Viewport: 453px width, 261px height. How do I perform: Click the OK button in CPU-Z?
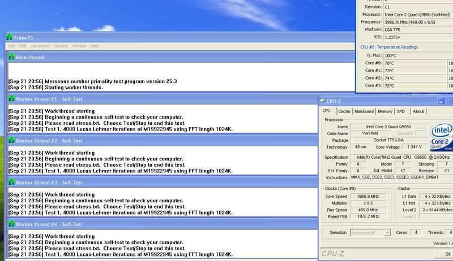[446, 254]
